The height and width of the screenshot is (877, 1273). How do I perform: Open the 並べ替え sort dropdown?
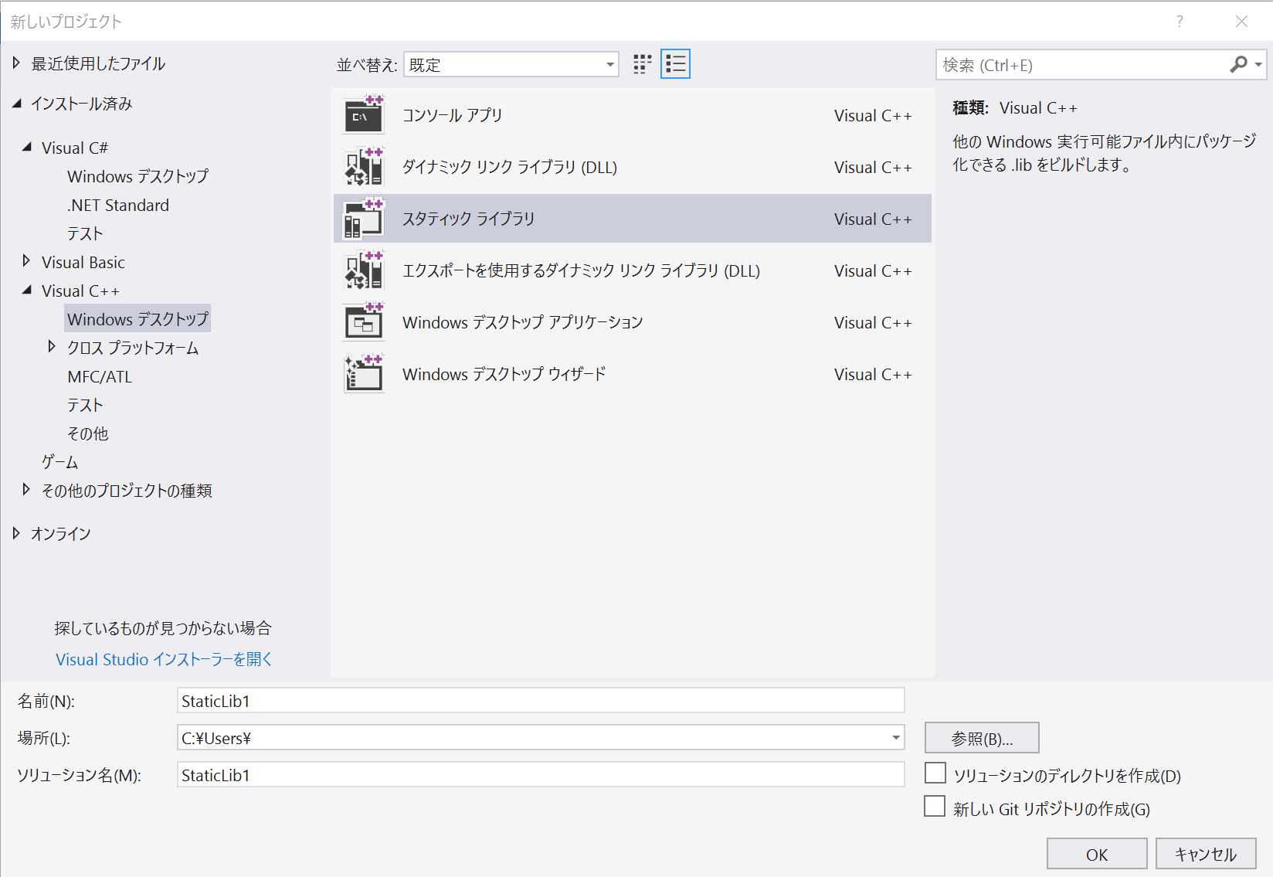pyautogui.click(x=511, y=65)
